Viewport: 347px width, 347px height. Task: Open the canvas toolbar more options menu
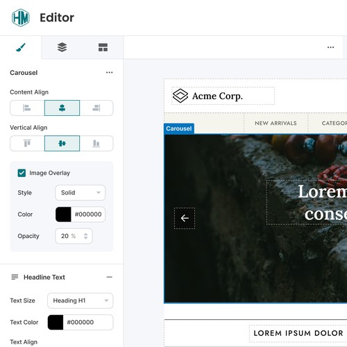pos(330,47)
